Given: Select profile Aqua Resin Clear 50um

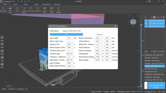Looking at the screenshot, I should pos(155,58).
